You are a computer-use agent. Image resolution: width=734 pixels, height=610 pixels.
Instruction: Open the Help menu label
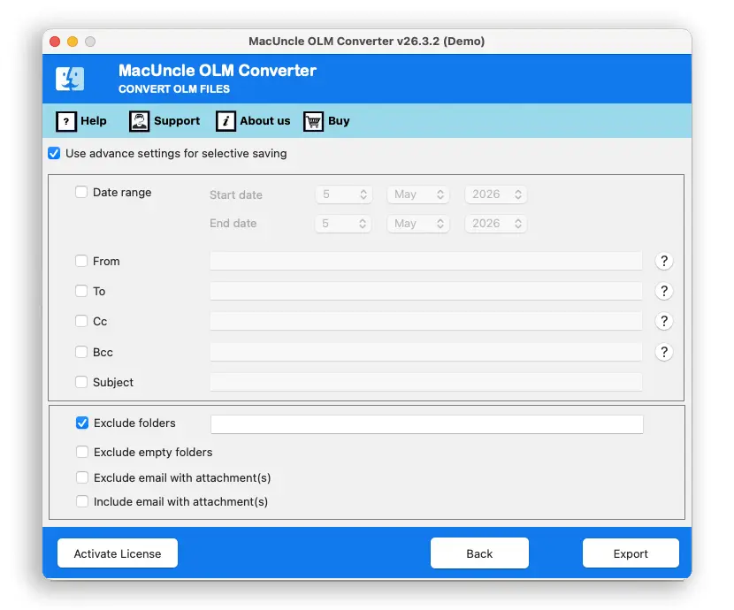(x=94, y=121)
